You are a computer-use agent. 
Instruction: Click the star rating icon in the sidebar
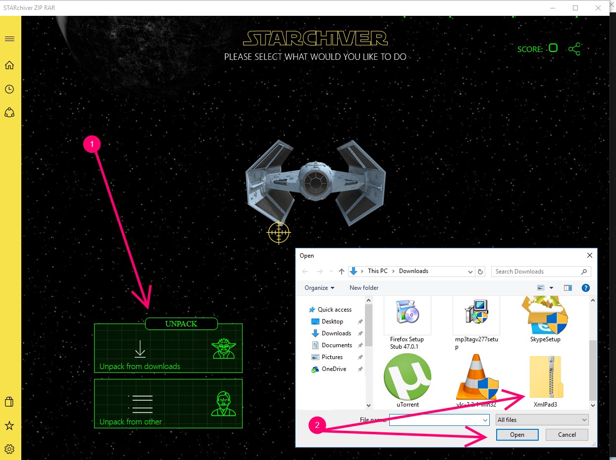click(9, 425)
